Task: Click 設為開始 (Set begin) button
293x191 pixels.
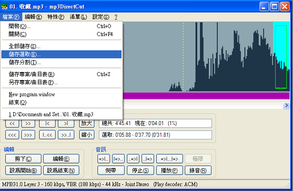Action: [x=24, y=170]
